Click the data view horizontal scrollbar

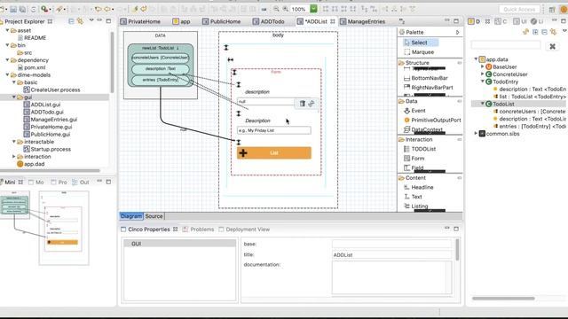pos(503,299)
